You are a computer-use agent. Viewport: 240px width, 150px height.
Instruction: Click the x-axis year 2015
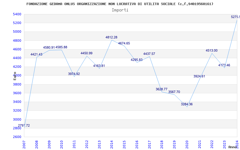(x=124, y=145)
